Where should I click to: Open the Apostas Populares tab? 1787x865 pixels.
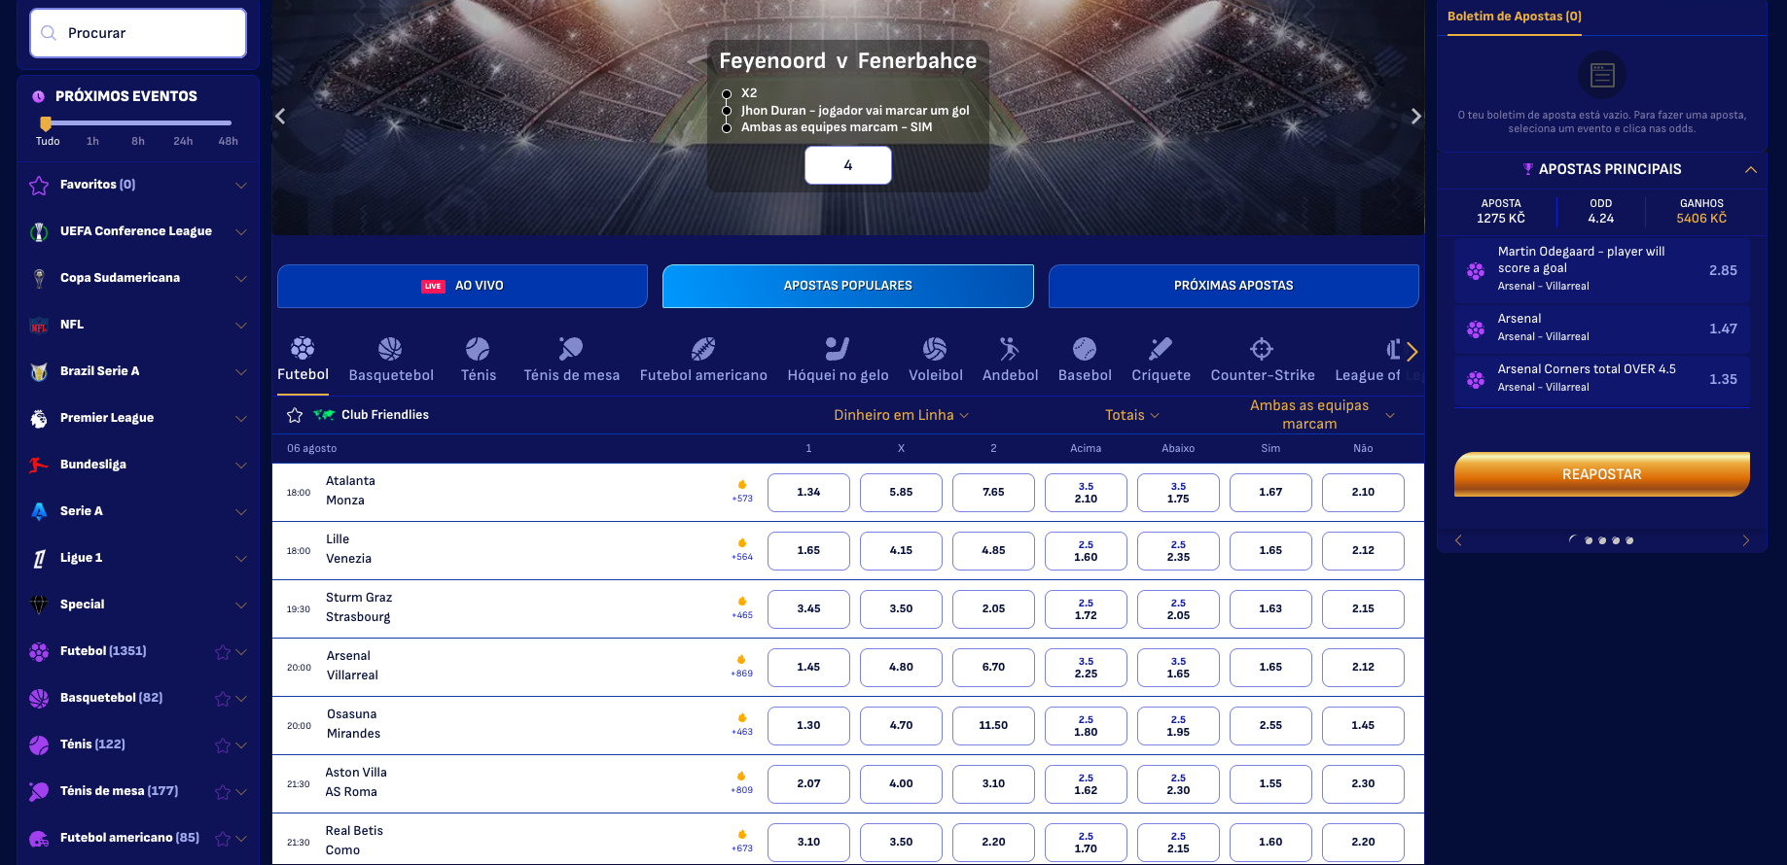846,286
